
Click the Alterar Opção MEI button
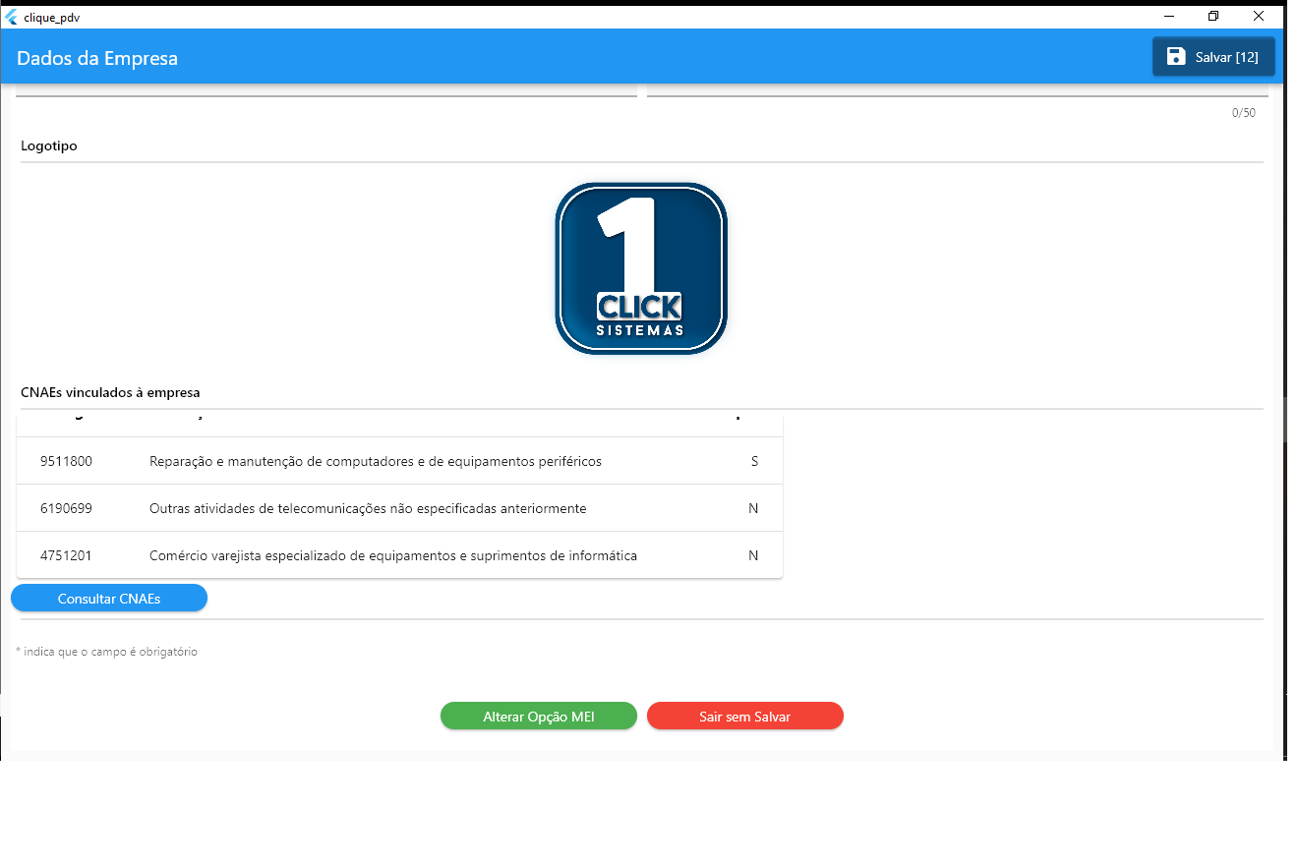(539, 717)
